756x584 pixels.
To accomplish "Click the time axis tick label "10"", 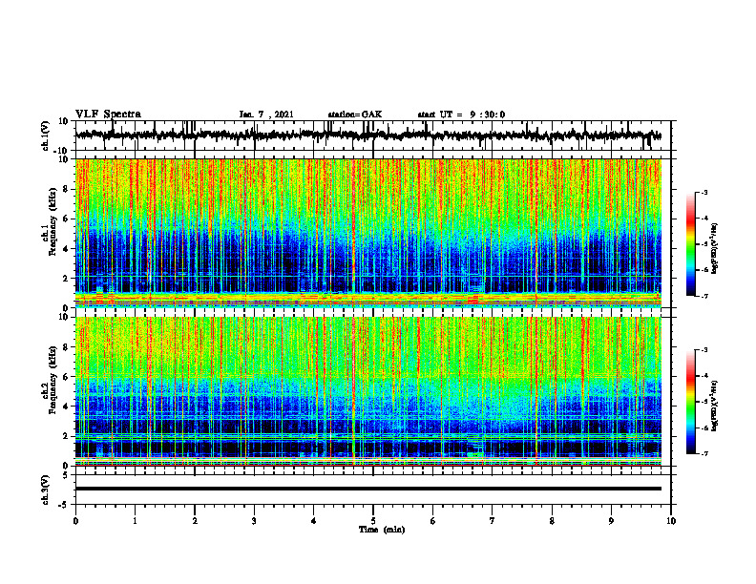I will [671, 520].
